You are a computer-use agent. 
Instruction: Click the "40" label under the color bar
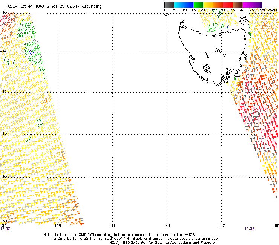[x=242, y=10]
